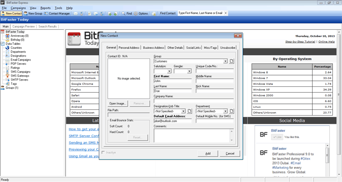Click the icon beside Departments
This screenshot has width=342, height=182.
click(8, 52)
